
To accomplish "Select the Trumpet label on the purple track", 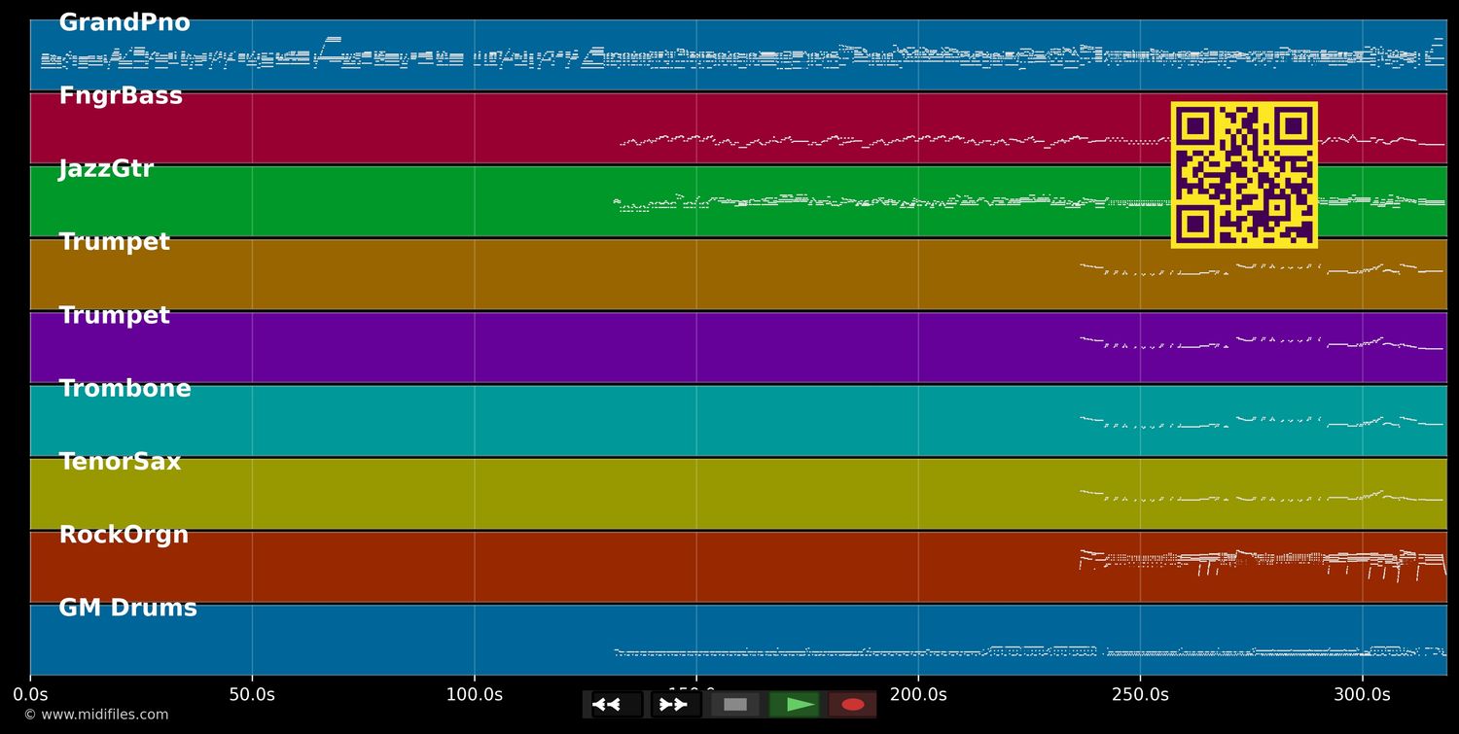I will 114,316.
